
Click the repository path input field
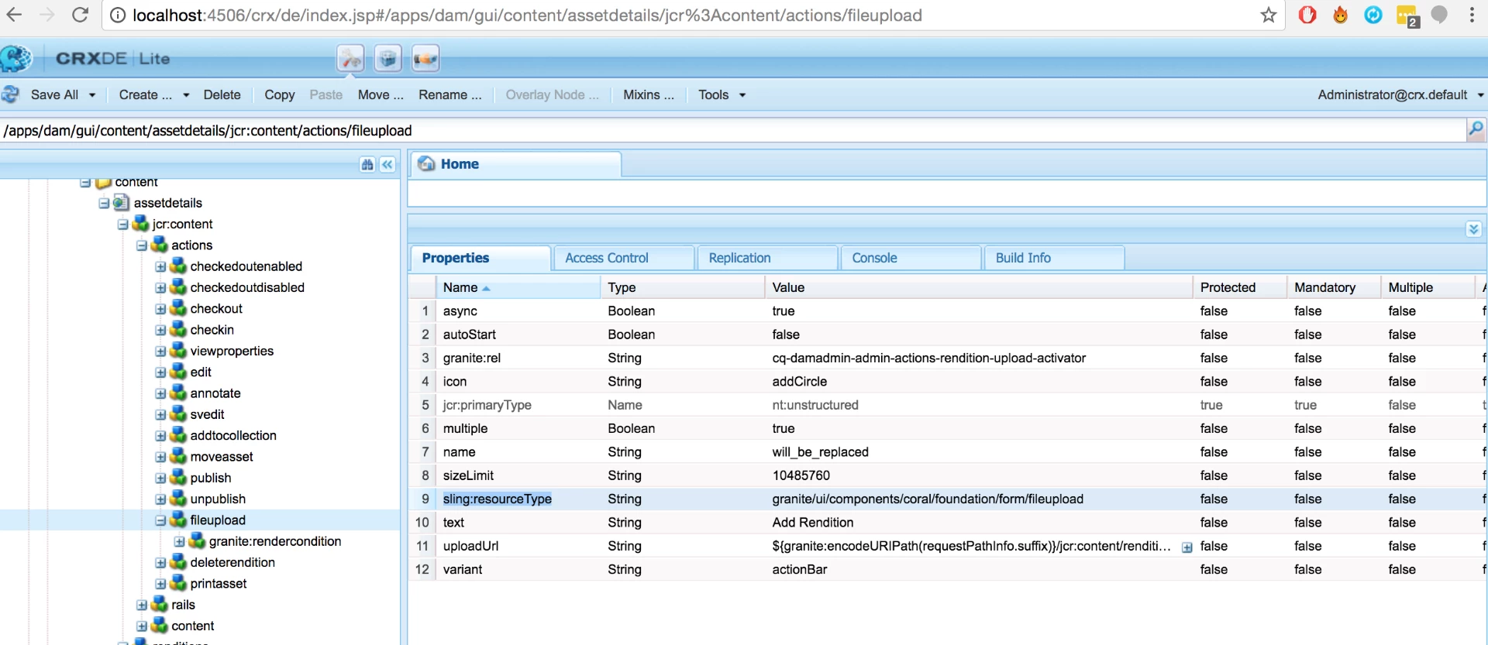[x=733, y=130]
